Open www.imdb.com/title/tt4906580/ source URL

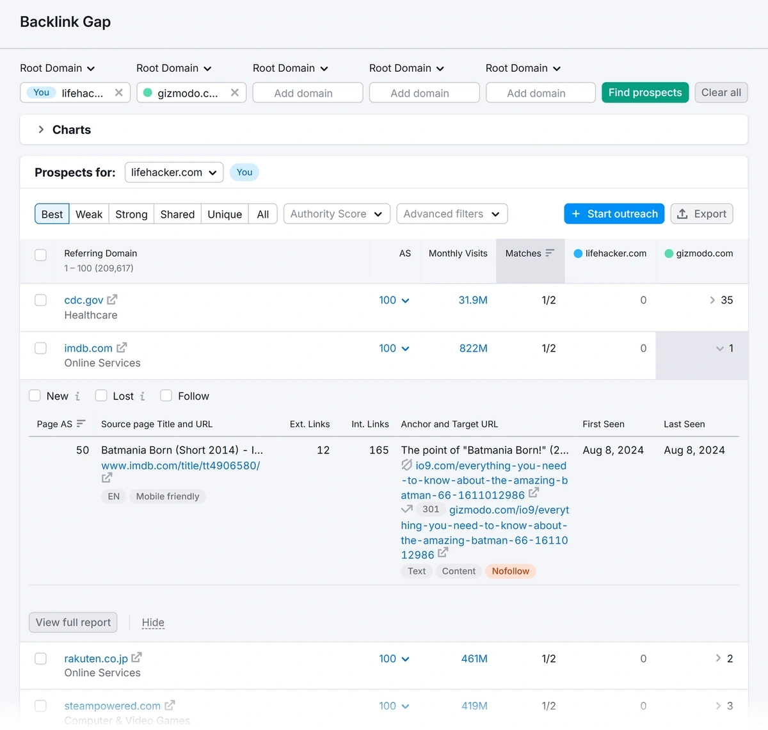coord(180,466)
